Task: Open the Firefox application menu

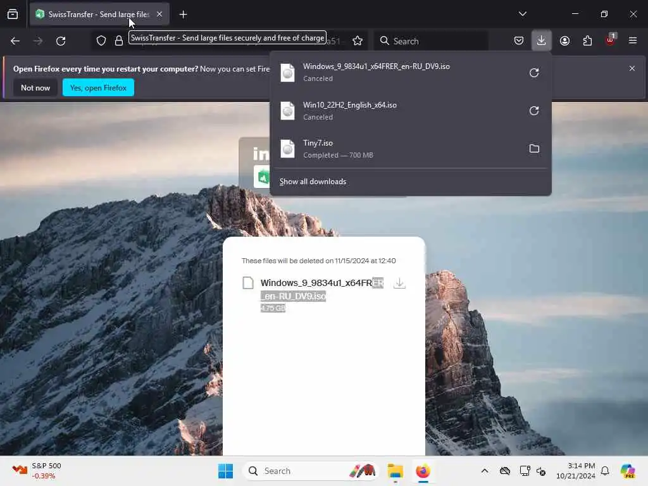Action: [633, 40]
